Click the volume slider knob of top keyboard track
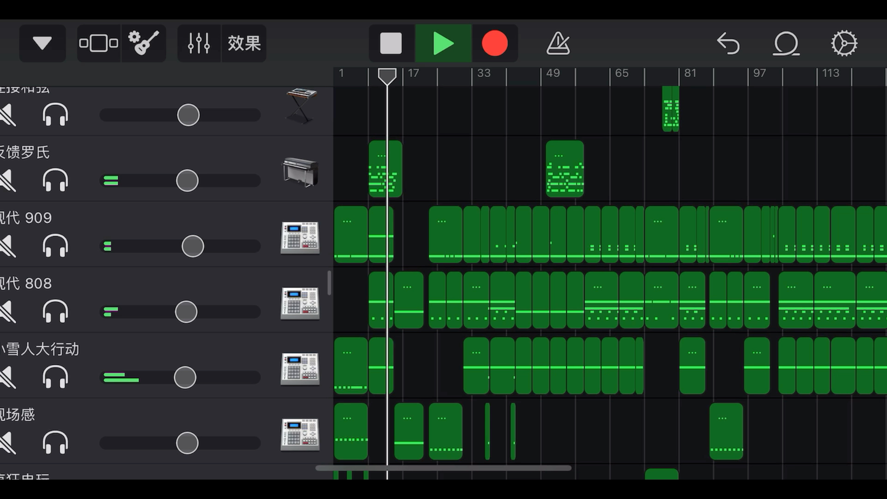The height and width of the screenshot is (499, 887). (188, 115)
